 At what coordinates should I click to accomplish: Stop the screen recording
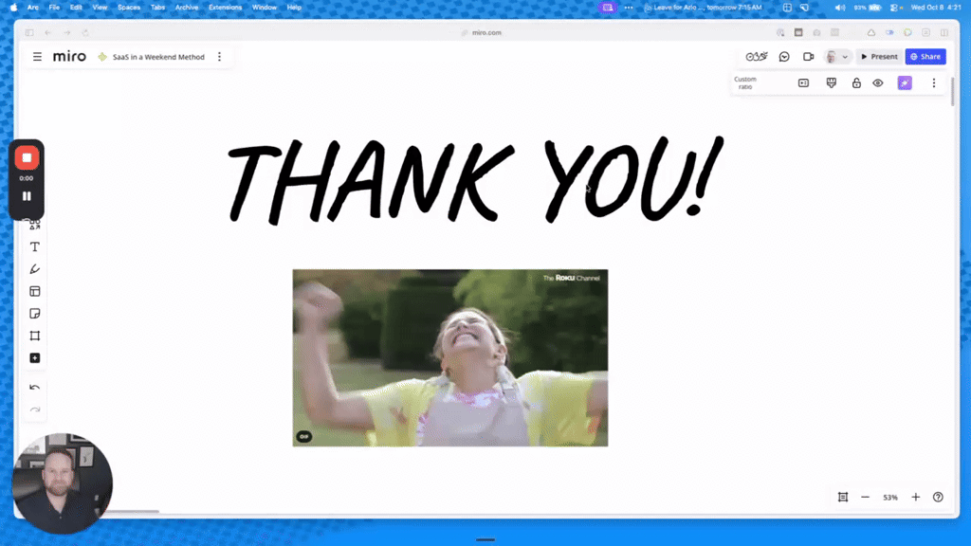pyautogui.click(x=27, y=158)
